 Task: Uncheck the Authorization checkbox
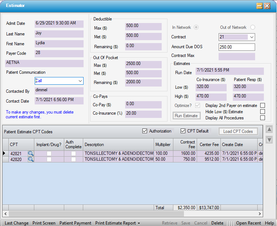pos(145,131)
